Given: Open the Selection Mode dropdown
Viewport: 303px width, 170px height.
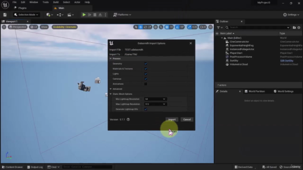Looking at the screenshot, I should point(27,15).
